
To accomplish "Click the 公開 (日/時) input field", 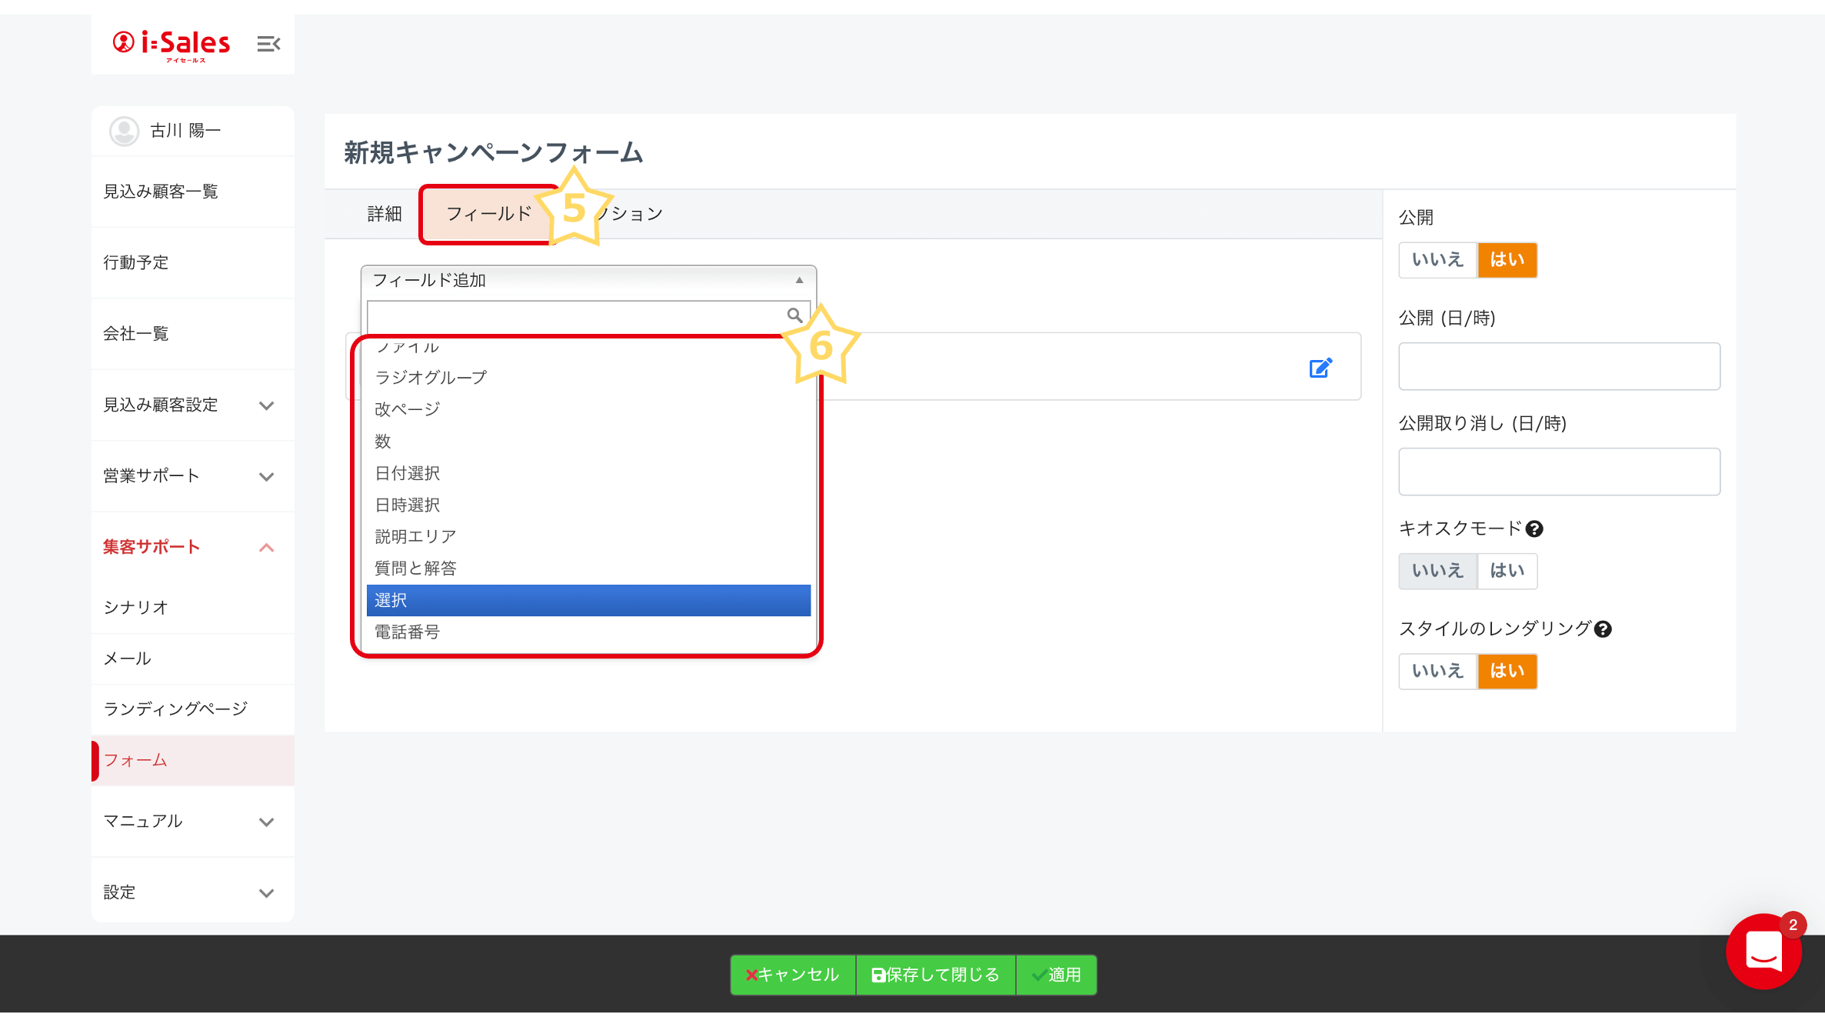I will pyautogui.click(x=1558, y=366).
